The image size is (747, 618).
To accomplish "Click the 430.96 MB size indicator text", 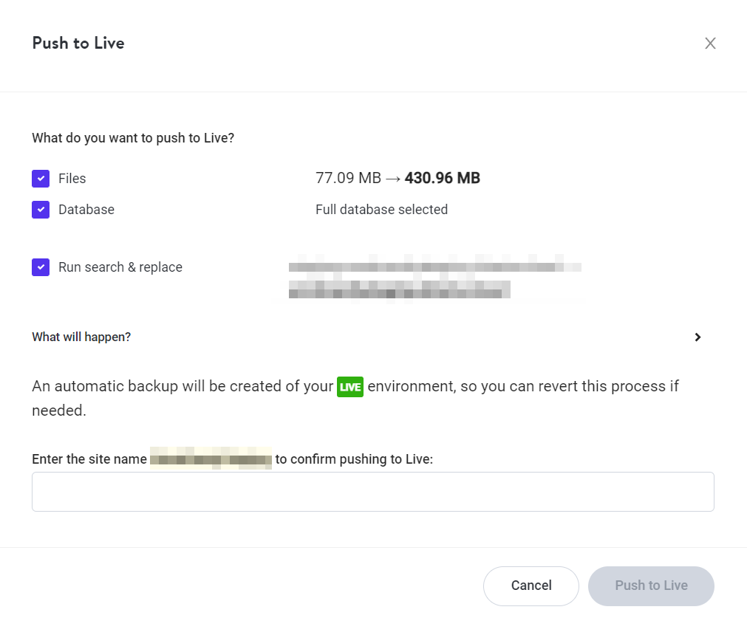I will click(442, 178).
